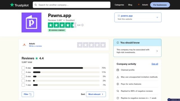Screen dimensions: 180x101
Task: Check the 4-star filter checkbox
Action: pyautogui.click(x=23, y=72)
